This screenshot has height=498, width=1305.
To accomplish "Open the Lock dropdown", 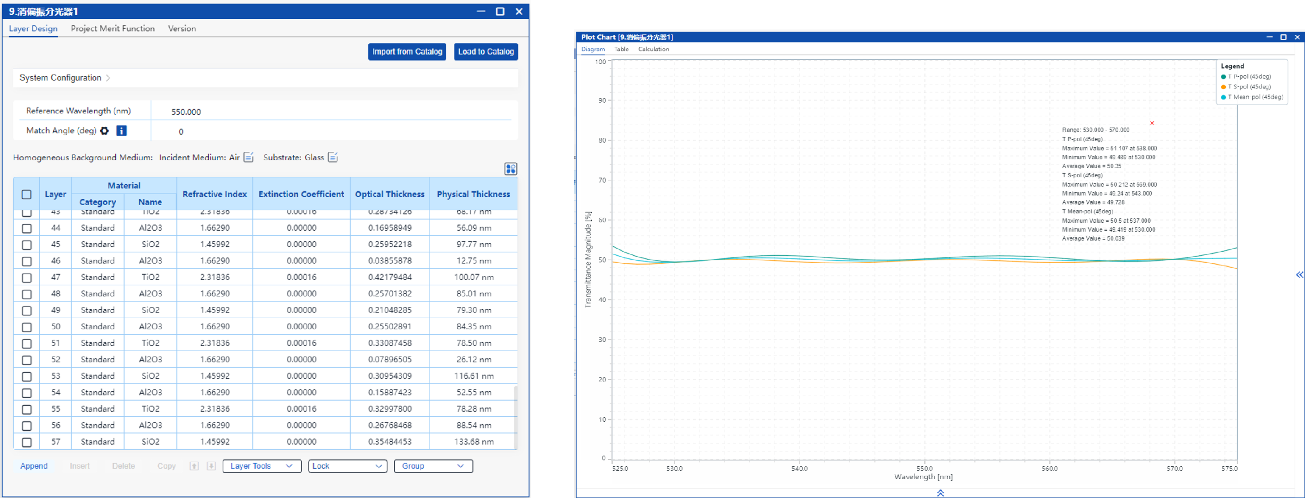I will (348, 466).
